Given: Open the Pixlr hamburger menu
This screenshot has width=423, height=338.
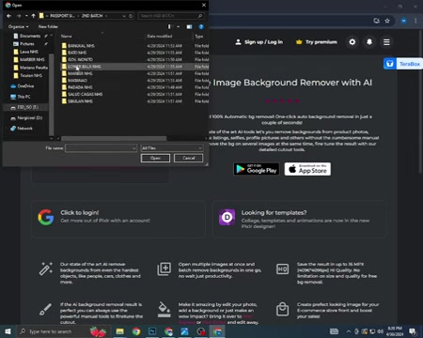Looking at the screenshot, I should [386, 42].
